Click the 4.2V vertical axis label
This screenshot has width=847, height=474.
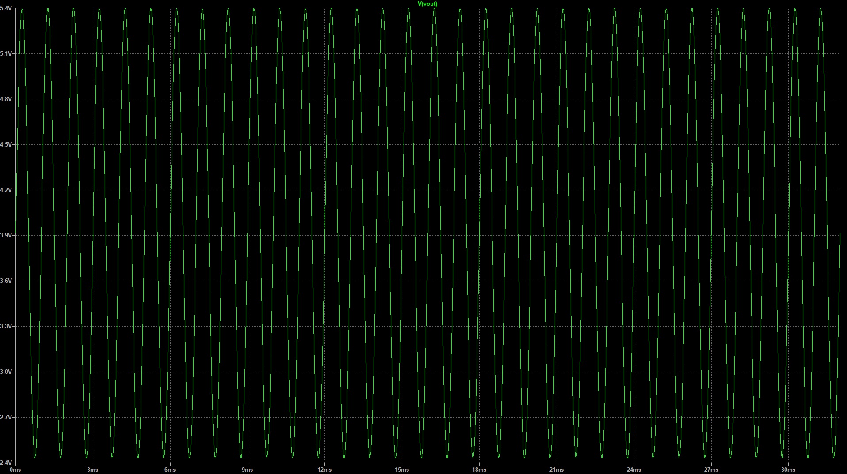(6, 190)
